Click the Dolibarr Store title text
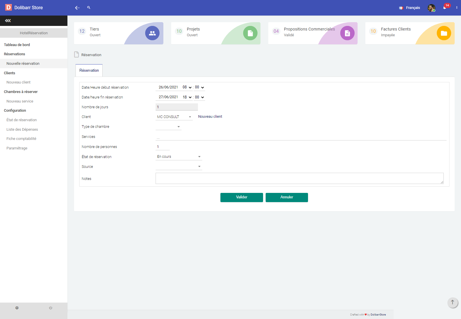This screenshot has width=461, height=319. pos(29,8)
